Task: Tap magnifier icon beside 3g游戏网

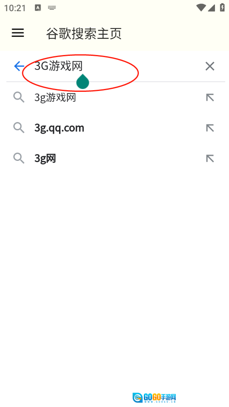Action: click(19, 98)
